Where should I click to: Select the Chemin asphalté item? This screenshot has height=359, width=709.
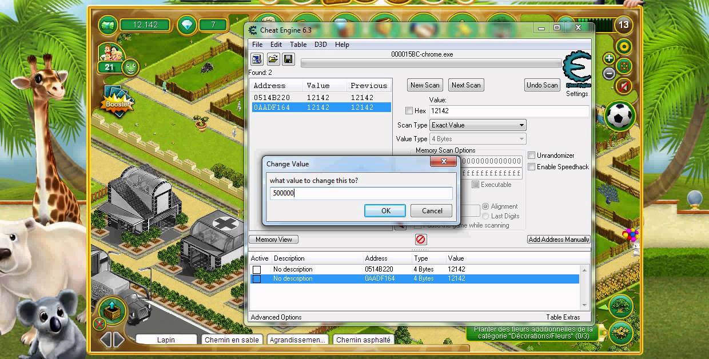coord(363,340)
